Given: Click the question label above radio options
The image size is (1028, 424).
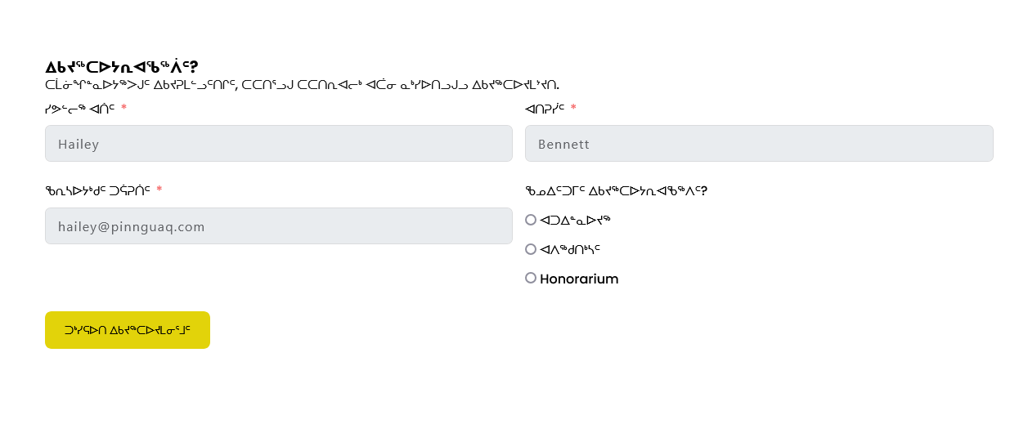Looking at the screenshot, I should click(x=616, y=190).
